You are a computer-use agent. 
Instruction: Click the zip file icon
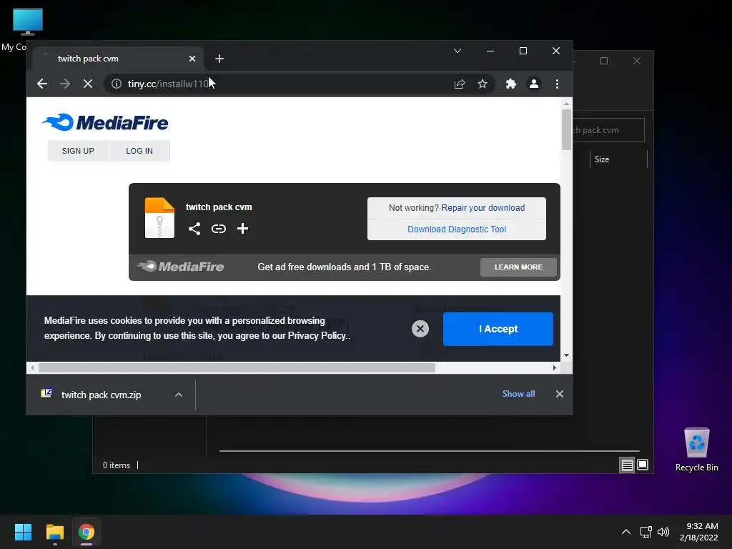tap(159, 218)
